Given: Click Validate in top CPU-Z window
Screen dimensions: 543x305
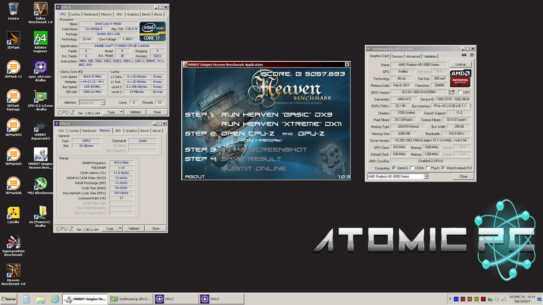Looking at the screenshot, I should [x=135, y=112].
